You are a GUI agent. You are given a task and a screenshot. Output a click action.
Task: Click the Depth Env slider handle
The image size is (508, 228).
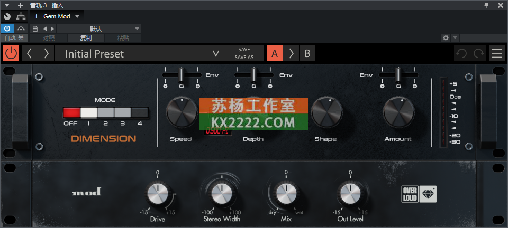pos(254,74)
